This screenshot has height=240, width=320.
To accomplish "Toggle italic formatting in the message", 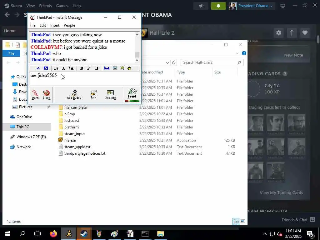I will click(89, 68).
